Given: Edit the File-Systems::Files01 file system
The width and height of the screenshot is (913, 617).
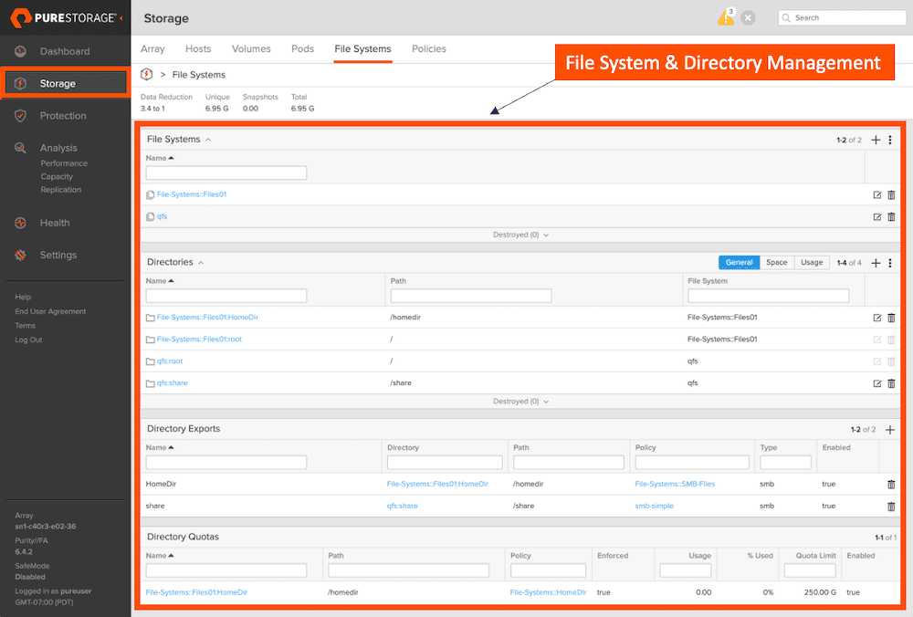Looking at the screenshot, I should tap(876, 195).
